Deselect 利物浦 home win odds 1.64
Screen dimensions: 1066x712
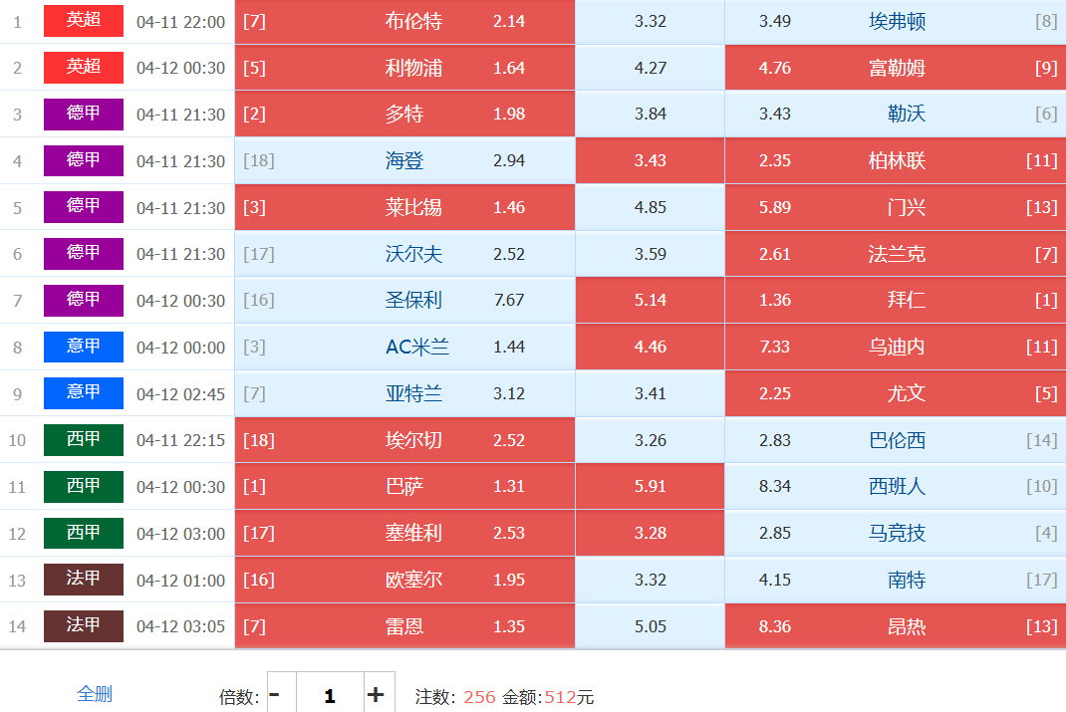[404, 68]
